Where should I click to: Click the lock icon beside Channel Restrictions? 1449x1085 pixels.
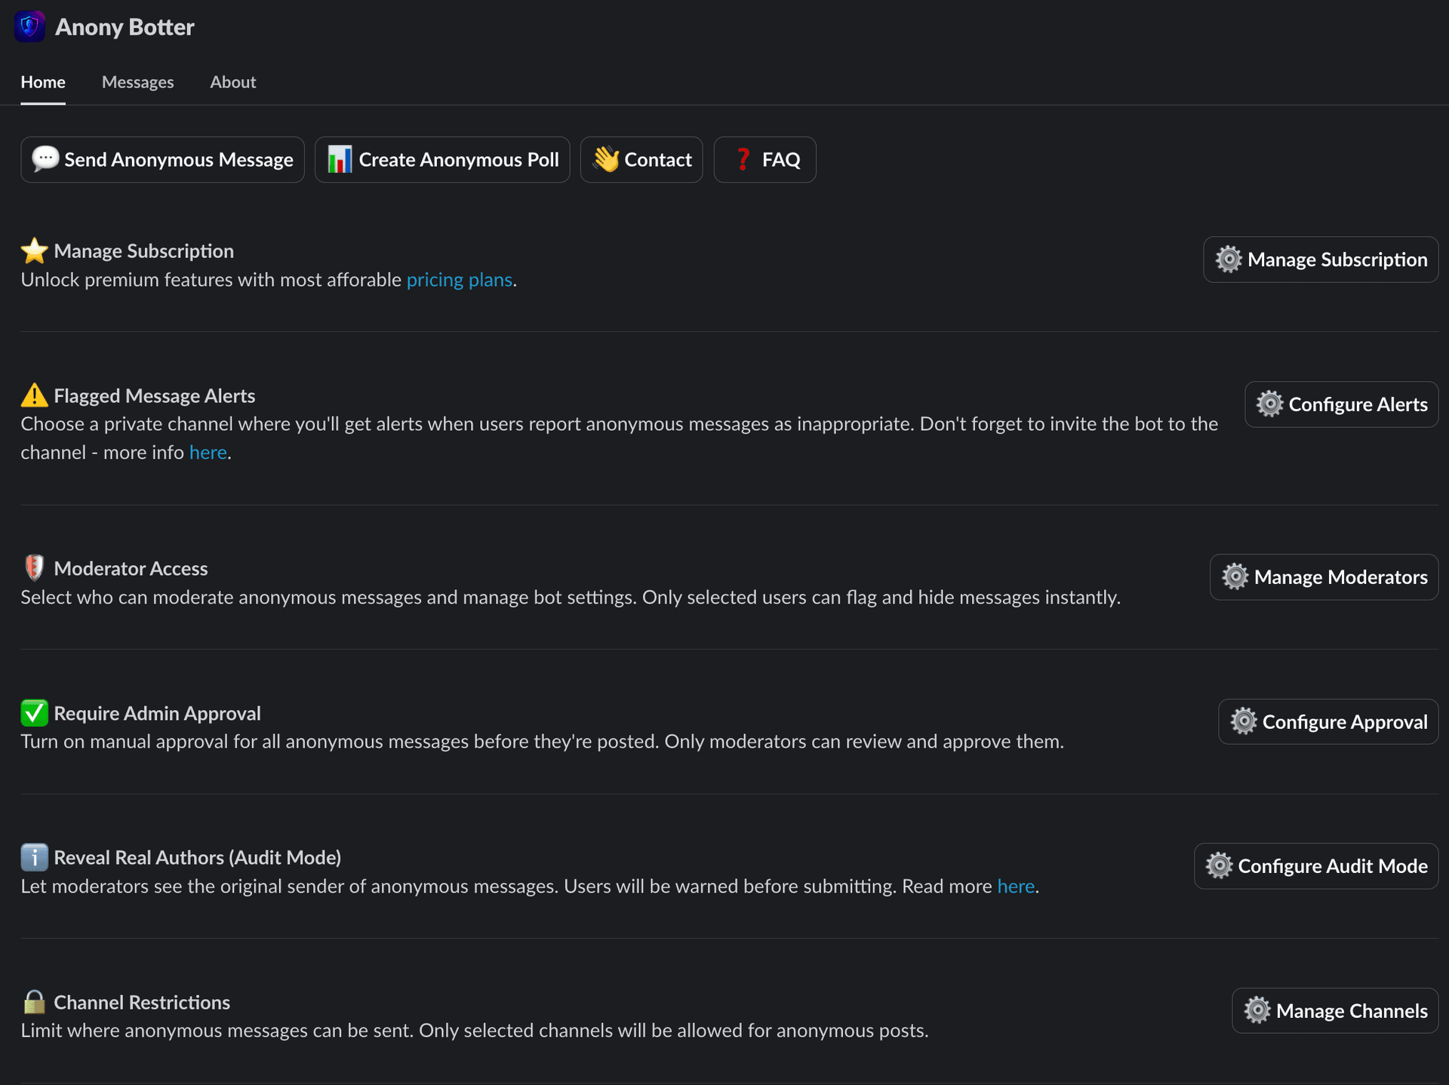tap(34, 1001)
